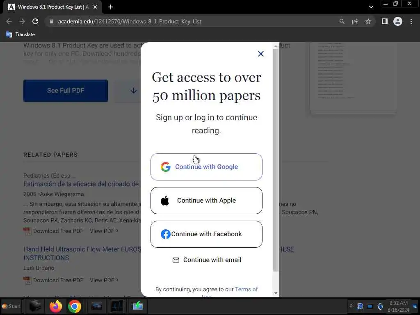This screenshot has width=420, height=315.
Task: Click the RELATED PAPERS heading
Action: click(x=50, y=155)
